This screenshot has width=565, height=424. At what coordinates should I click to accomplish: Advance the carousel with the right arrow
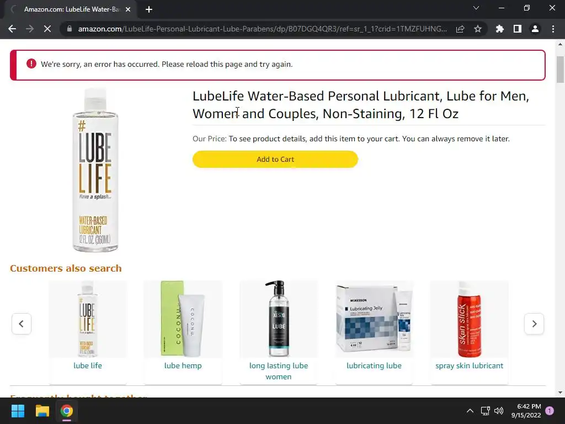click(534, 324)
